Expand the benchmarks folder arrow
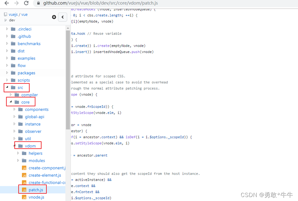298x201 pixels. (x=7, y=44)
